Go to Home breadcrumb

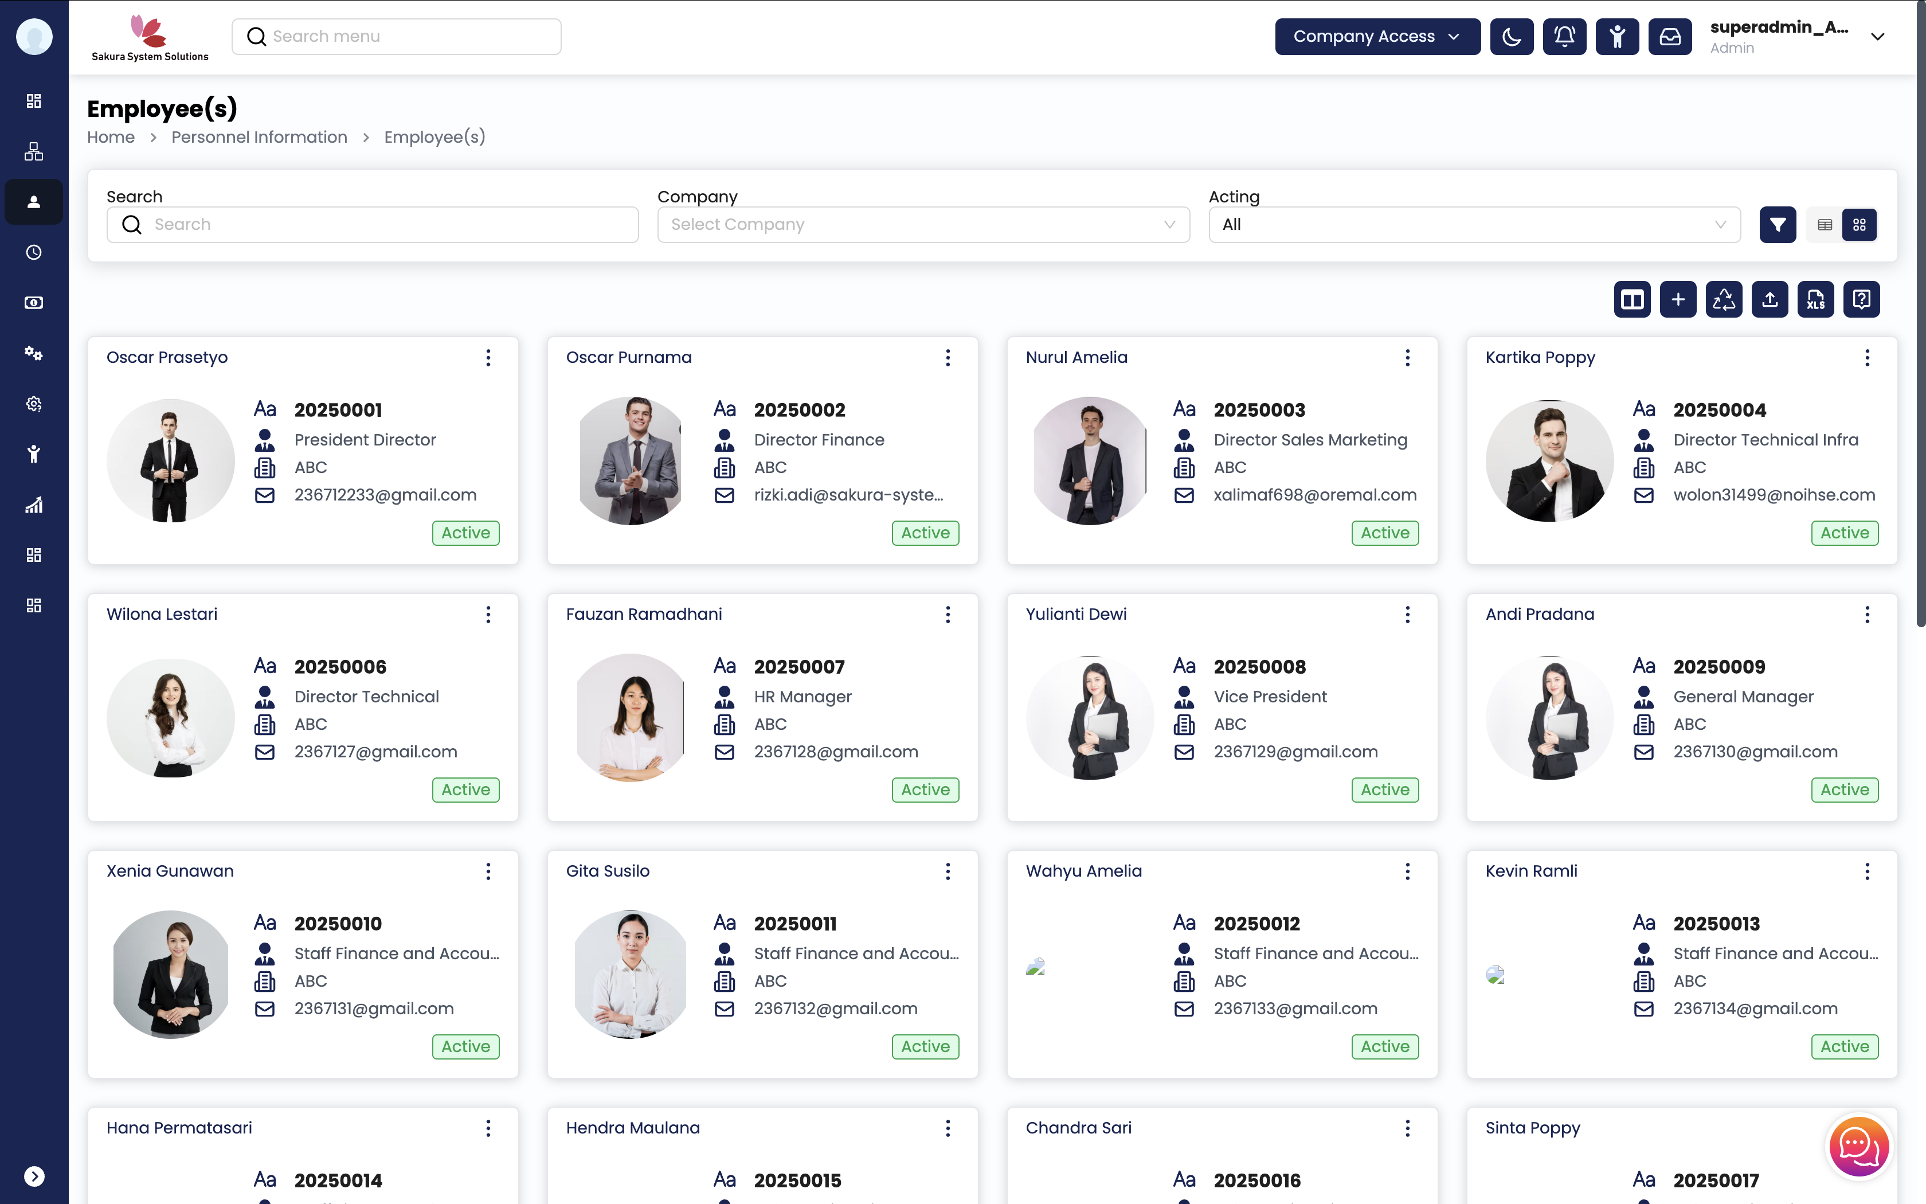point(111,137)
